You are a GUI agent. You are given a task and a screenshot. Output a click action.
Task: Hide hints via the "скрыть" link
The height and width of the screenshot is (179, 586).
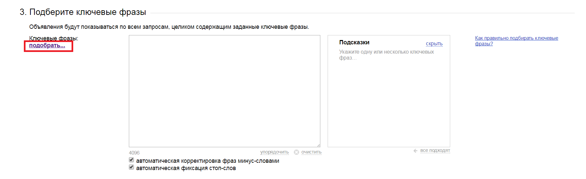pyautogui.click(x=434, y=44)
